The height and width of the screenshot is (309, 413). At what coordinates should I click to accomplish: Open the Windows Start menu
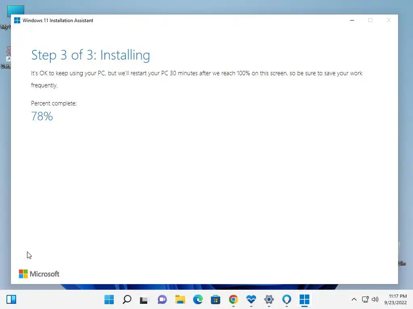[x=109, y=299]
